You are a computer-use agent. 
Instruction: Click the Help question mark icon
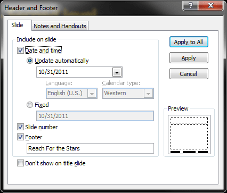pos(190,5)
